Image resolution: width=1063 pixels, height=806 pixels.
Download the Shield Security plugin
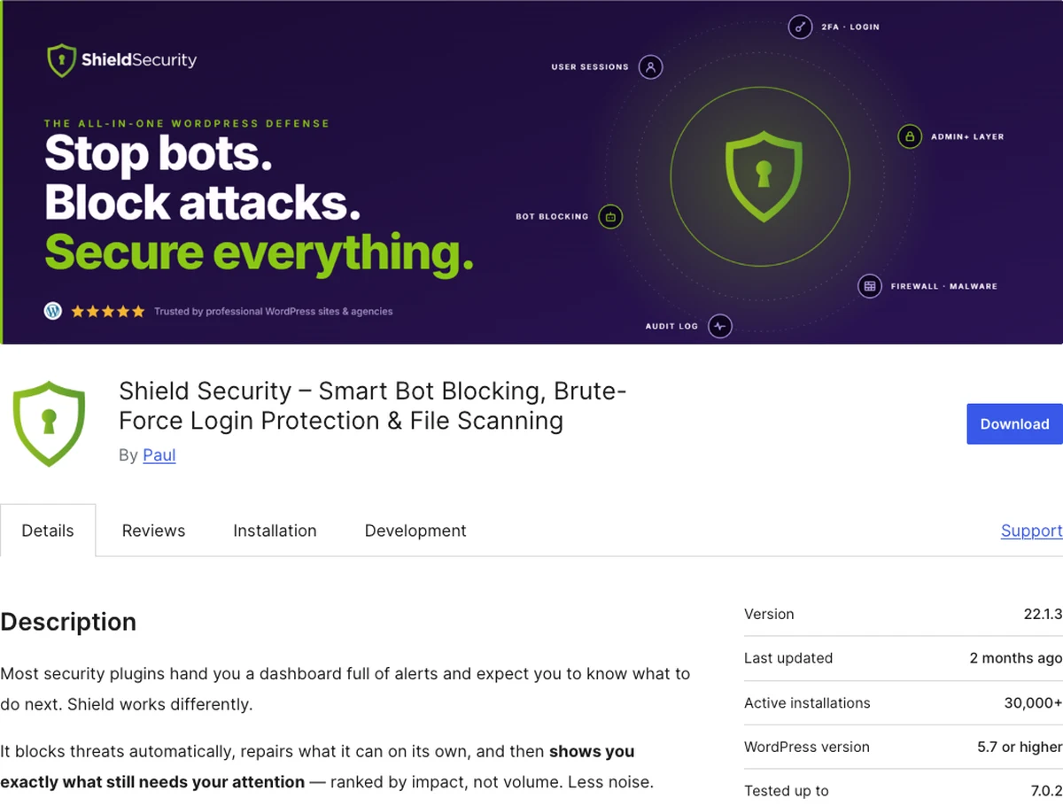[1014, 423]
